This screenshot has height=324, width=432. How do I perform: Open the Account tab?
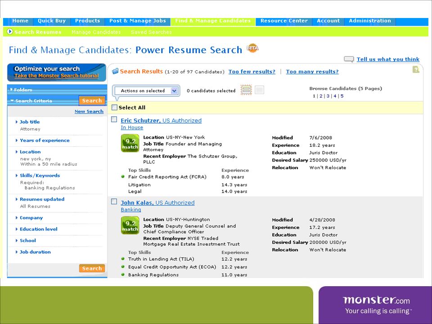(x=328, y=21)
